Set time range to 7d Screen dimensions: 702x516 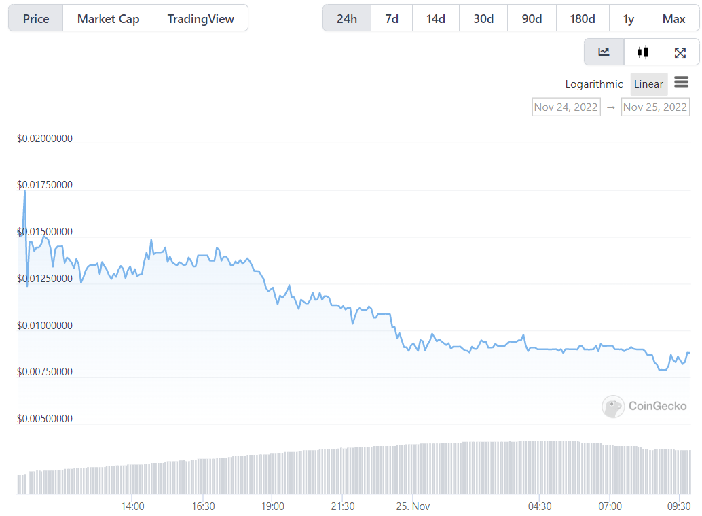[392, 19]
